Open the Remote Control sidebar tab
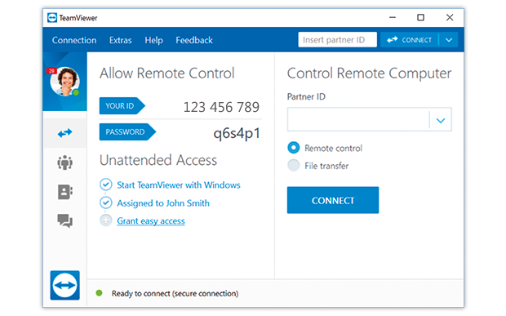506x316 pixels. (64, 132)
